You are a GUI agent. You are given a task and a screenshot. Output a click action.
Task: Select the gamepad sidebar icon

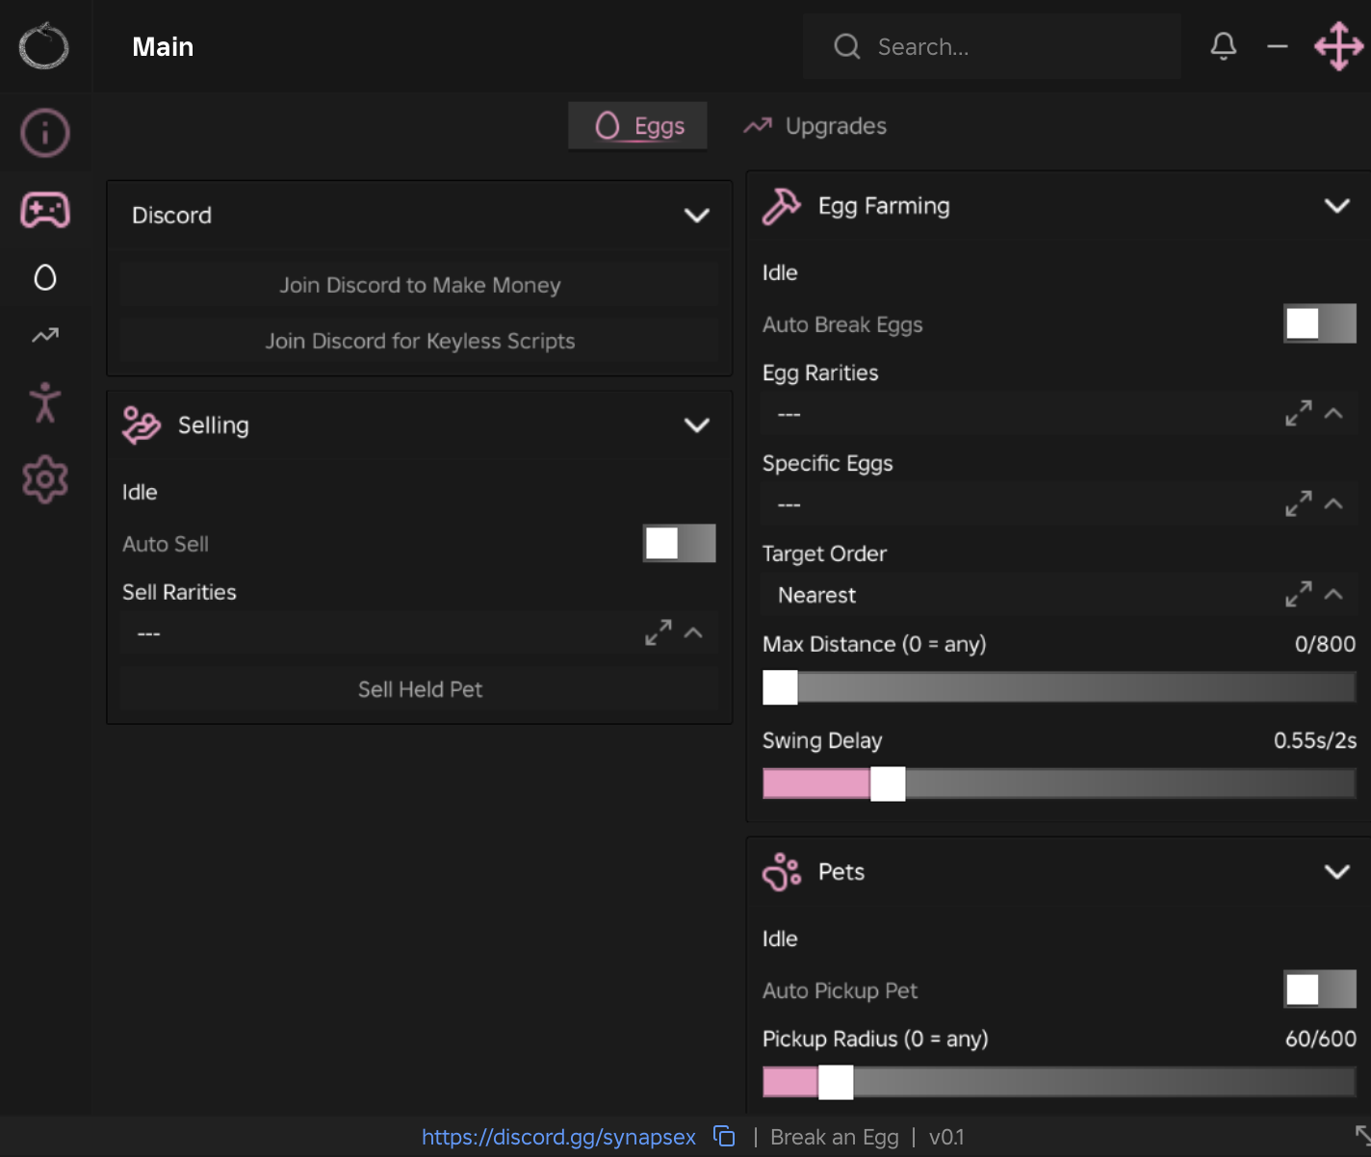coord(45,210)
